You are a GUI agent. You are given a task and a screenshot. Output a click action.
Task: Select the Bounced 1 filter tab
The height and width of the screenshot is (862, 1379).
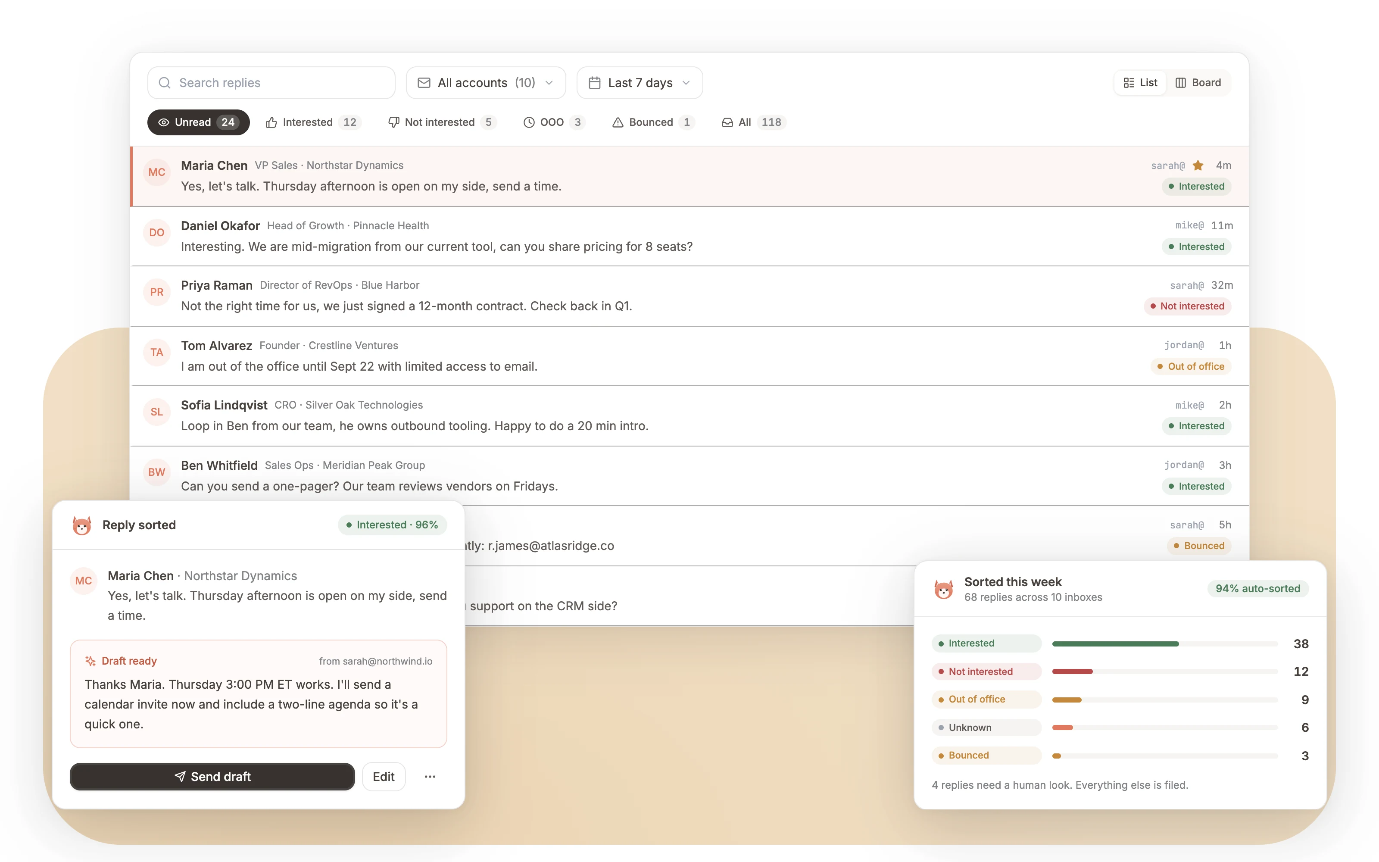coord(653,122)
